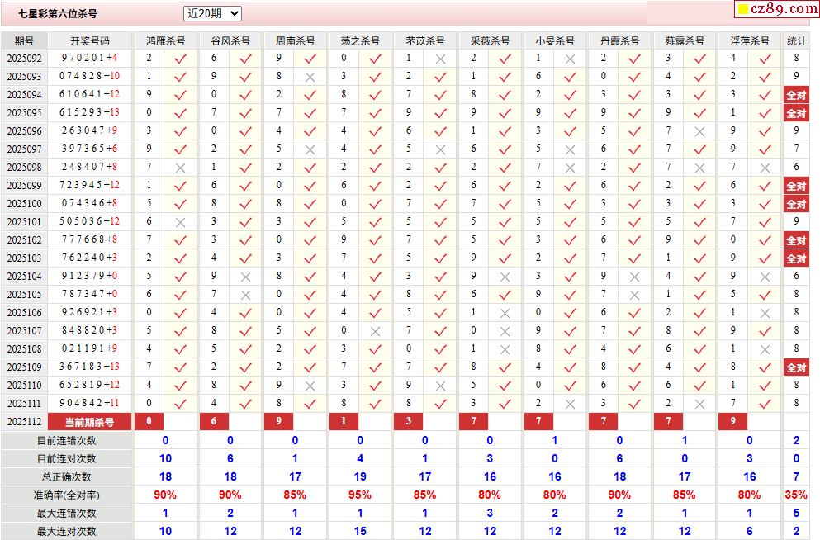Click the 统计 column header
This screenshot has height=540, width=820.
796,40
